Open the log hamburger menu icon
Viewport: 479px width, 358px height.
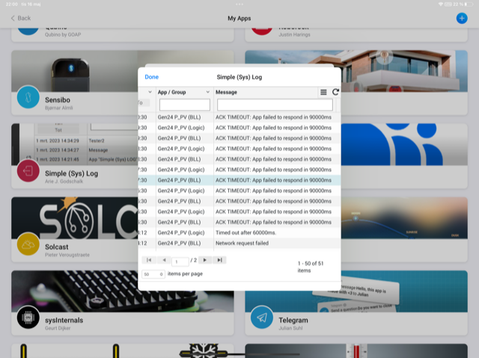pyautogui.click(x=323, y=92)
